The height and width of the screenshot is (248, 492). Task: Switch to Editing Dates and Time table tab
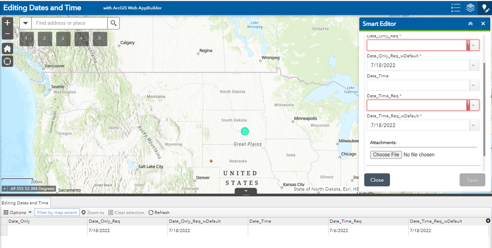click(x=25, y=203)
